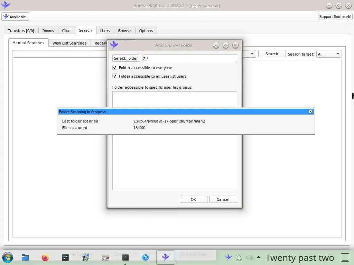Open the start menu orb in taskbar
Screen dimensions: 354x265
pos(8,257)
